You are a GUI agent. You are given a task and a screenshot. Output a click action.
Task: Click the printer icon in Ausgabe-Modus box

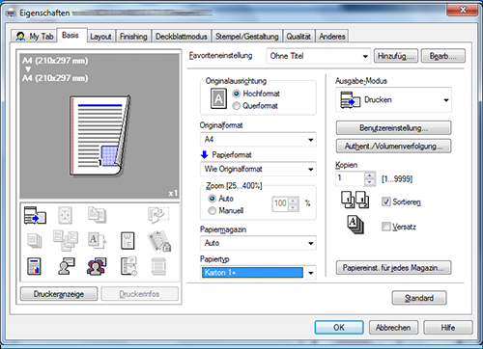pyautogui.click(x=351, y=100)
